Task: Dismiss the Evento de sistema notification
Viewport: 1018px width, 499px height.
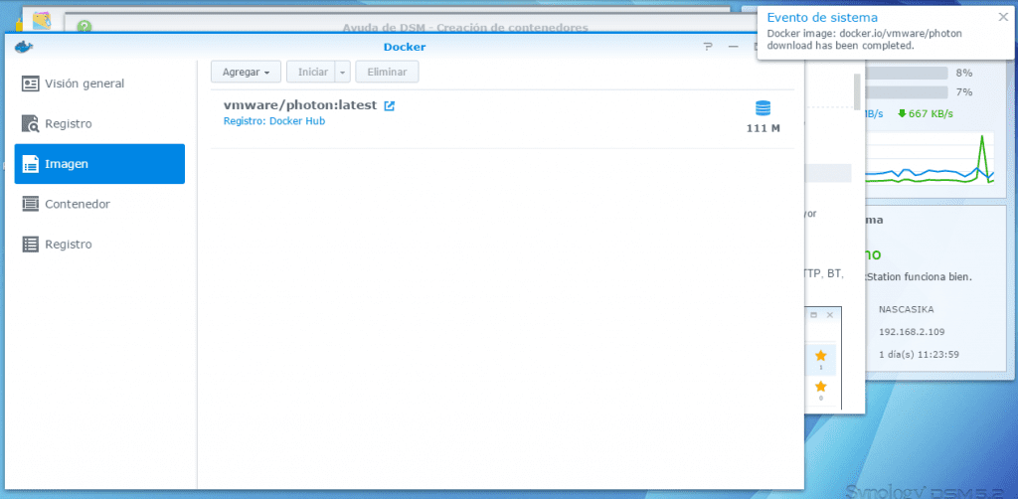Action: (x=1003, y=17)
